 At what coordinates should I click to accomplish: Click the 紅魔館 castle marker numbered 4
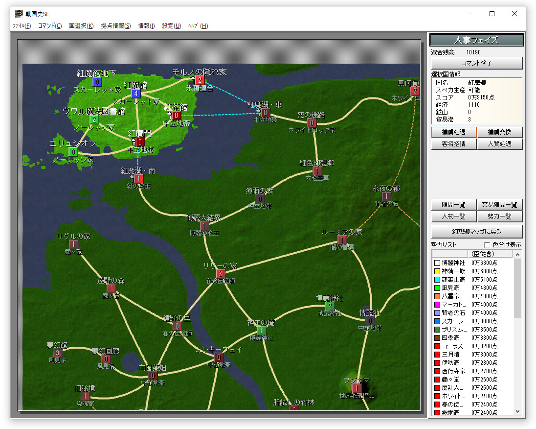click(135, 94)
